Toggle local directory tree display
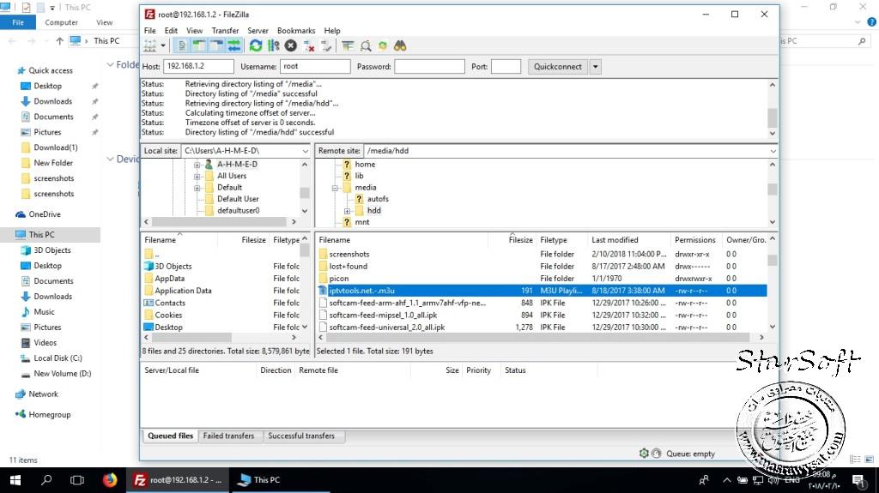 tap(198, 46)
